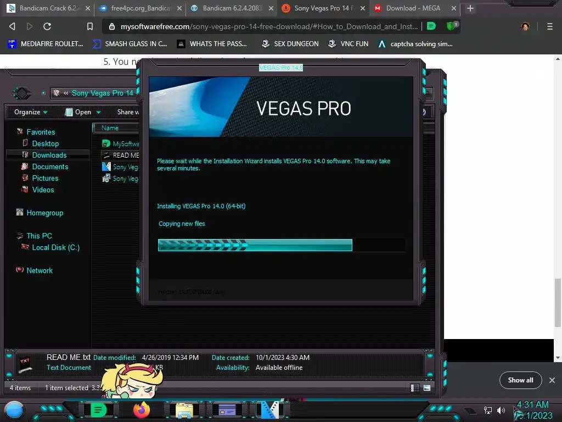Close the browser downloads bar
The image size is (562, 422).
(552, 380)
